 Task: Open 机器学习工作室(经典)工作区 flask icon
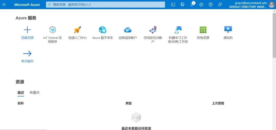click(178, 30)
